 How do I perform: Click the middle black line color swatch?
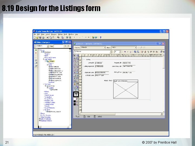coord(75,102)
